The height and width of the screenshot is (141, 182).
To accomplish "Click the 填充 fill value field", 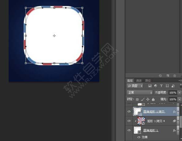I will point(173,99).
